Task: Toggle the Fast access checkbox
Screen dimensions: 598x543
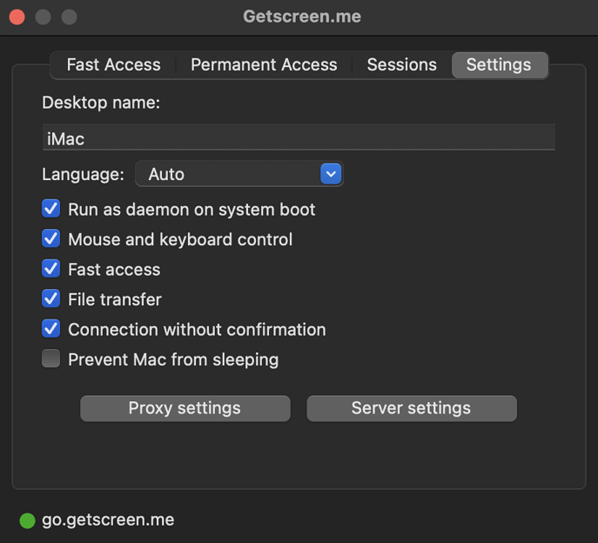Action: (x=51, y=270)
